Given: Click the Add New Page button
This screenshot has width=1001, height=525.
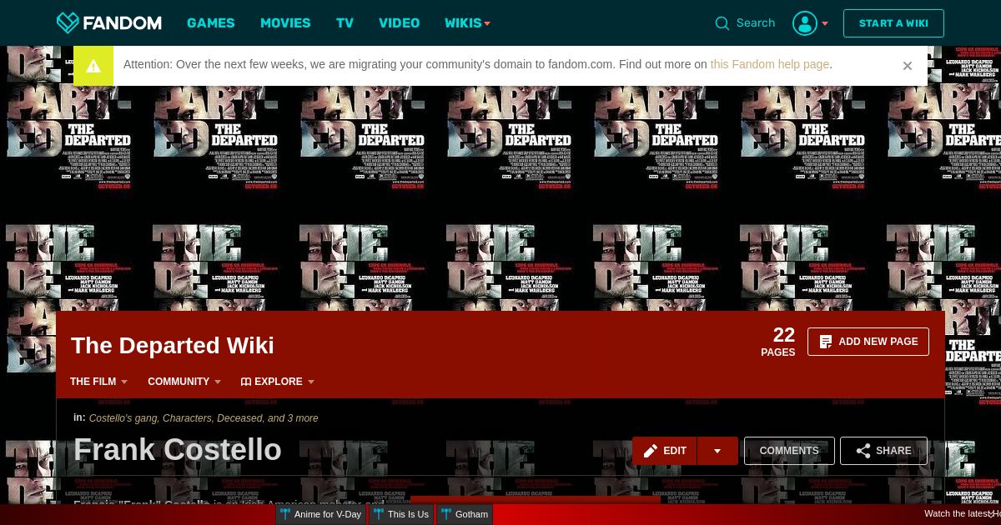Looking at the screenshot, I should (868, 342).
